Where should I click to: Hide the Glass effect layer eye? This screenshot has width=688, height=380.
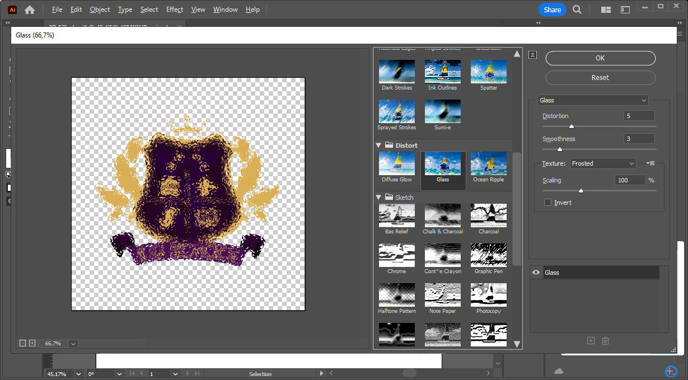pos(536,273)
